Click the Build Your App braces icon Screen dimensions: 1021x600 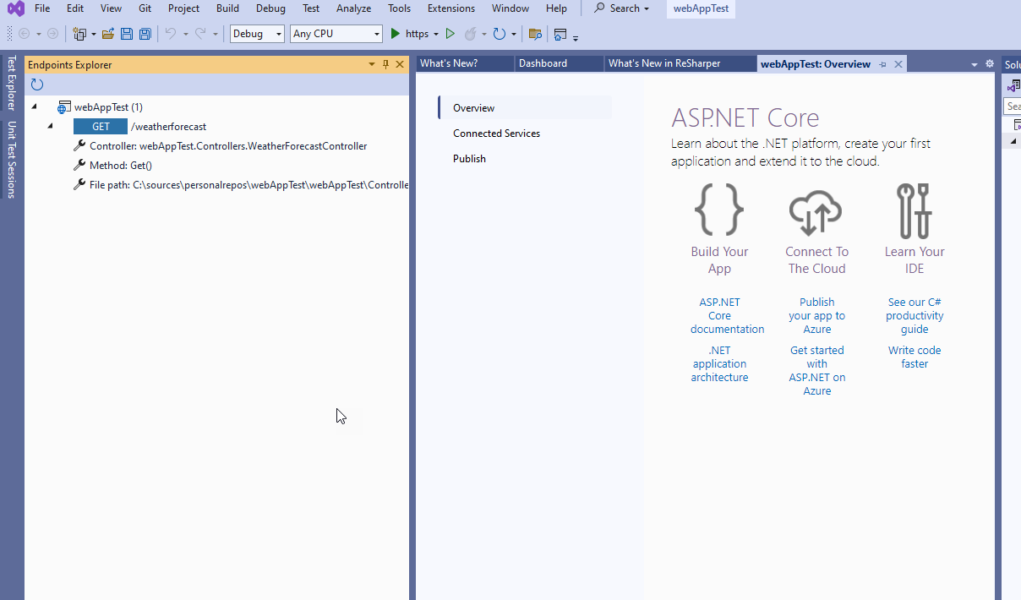coord(719,210)
